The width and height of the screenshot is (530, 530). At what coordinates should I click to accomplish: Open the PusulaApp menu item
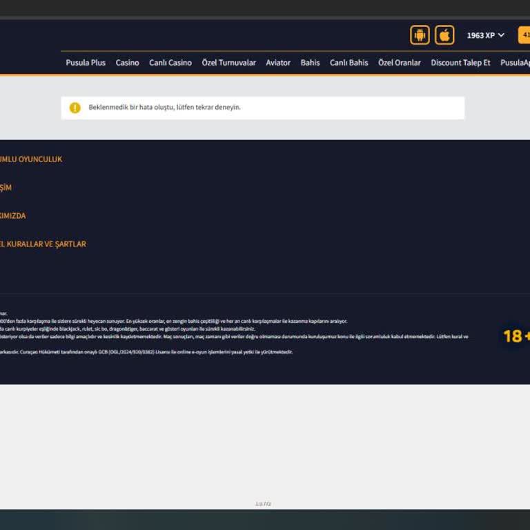pos(515,63)
